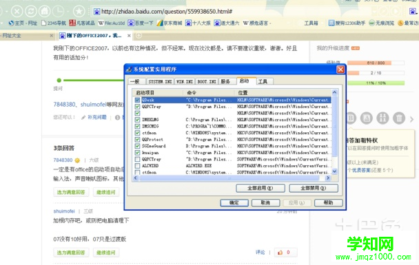Uncheck the SGImeGuard startup item
The image size is (419, 265).
click(x=137, y=146)
